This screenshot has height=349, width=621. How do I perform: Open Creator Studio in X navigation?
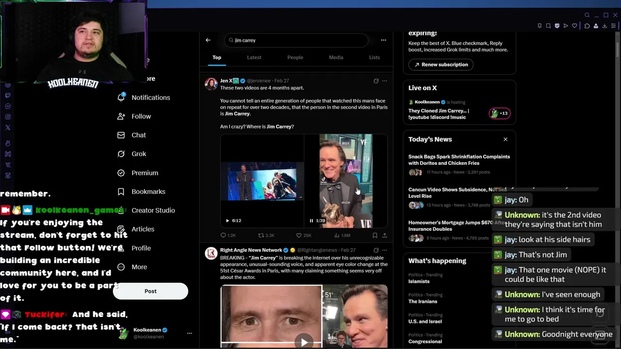coord(146,210)
